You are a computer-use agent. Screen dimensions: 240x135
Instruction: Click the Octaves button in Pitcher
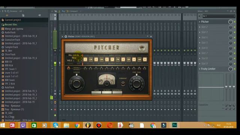click(x=107, y=93)
